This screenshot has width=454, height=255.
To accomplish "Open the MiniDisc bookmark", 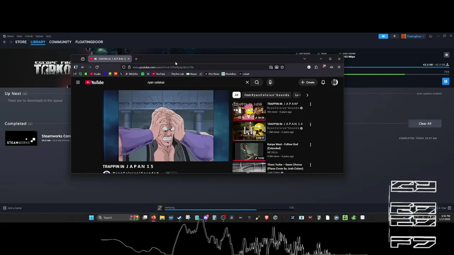I will [131, 74].
